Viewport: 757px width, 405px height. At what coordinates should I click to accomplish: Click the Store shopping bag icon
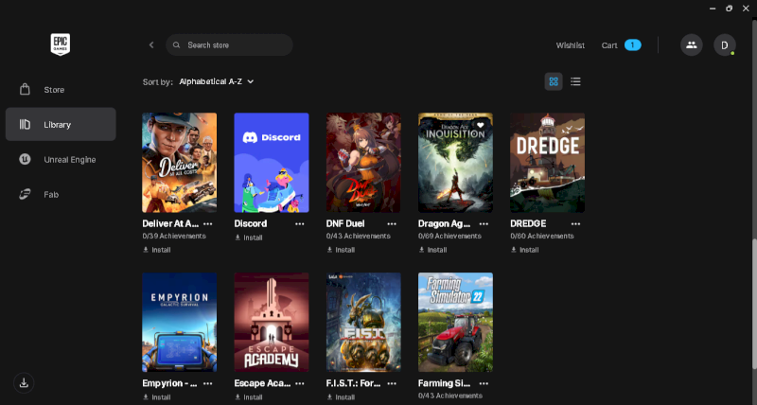click(x=25, y=89)
